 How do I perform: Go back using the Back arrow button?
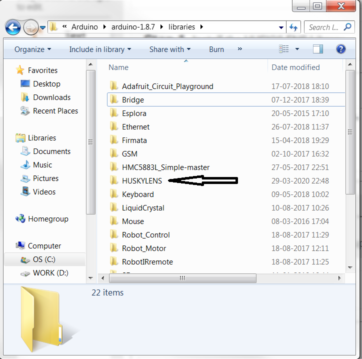click(x=13, y=27)
